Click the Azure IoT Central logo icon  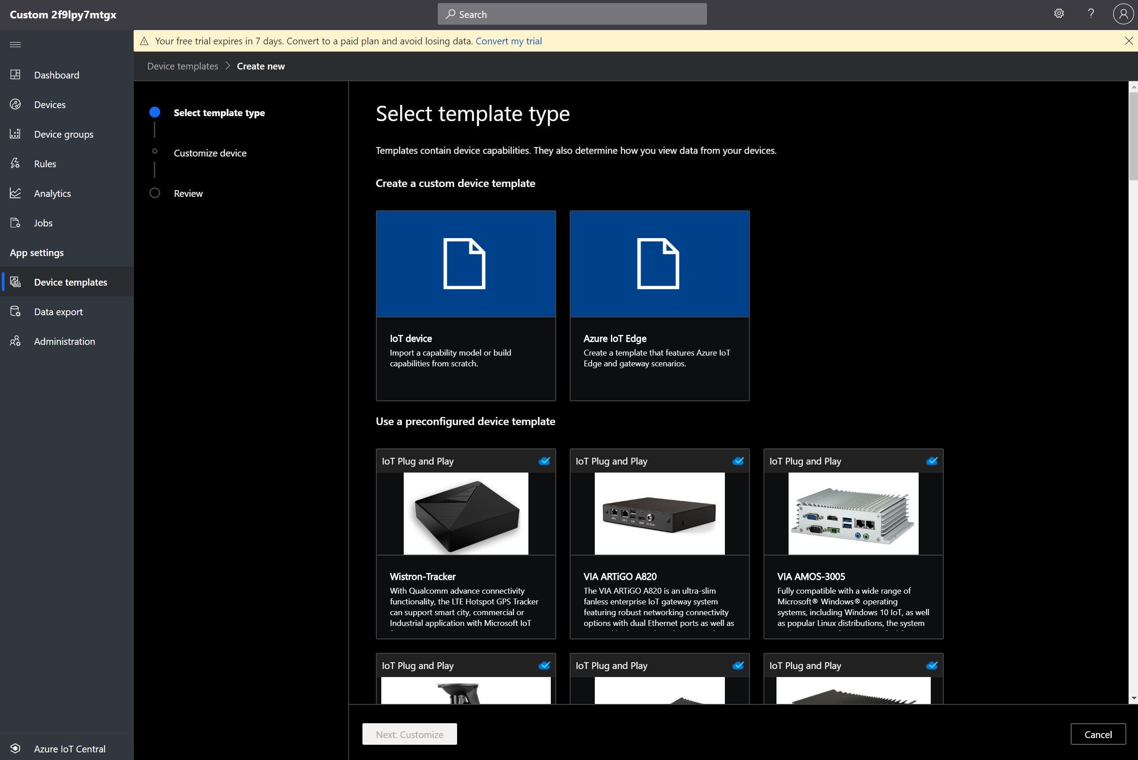coord(16,748)
